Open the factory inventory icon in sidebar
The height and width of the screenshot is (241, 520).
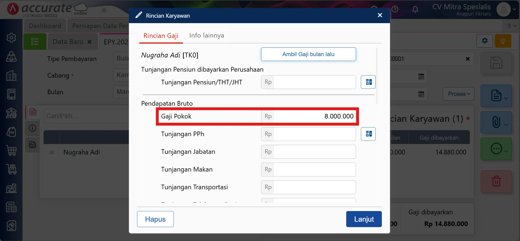click(11, 188)
